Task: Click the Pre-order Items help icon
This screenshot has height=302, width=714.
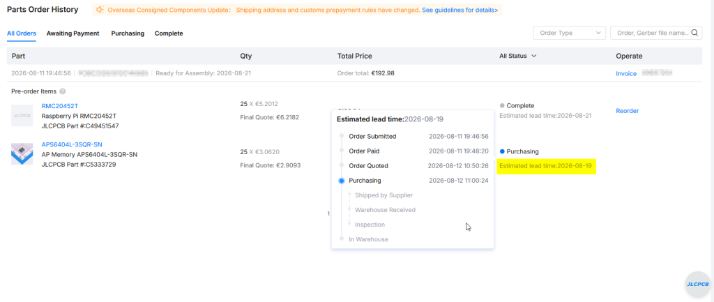Action: pyautogui.click(x=63, y=91)
